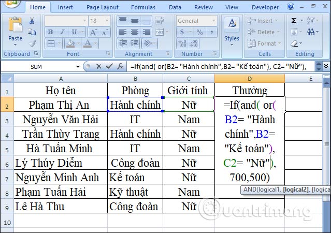331x233 pixels.
Task: Apply comma style
Action: (211, 32)
